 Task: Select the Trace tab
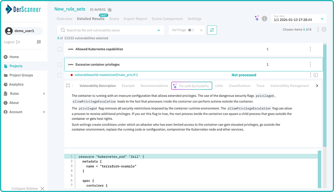tap(260, 85)
